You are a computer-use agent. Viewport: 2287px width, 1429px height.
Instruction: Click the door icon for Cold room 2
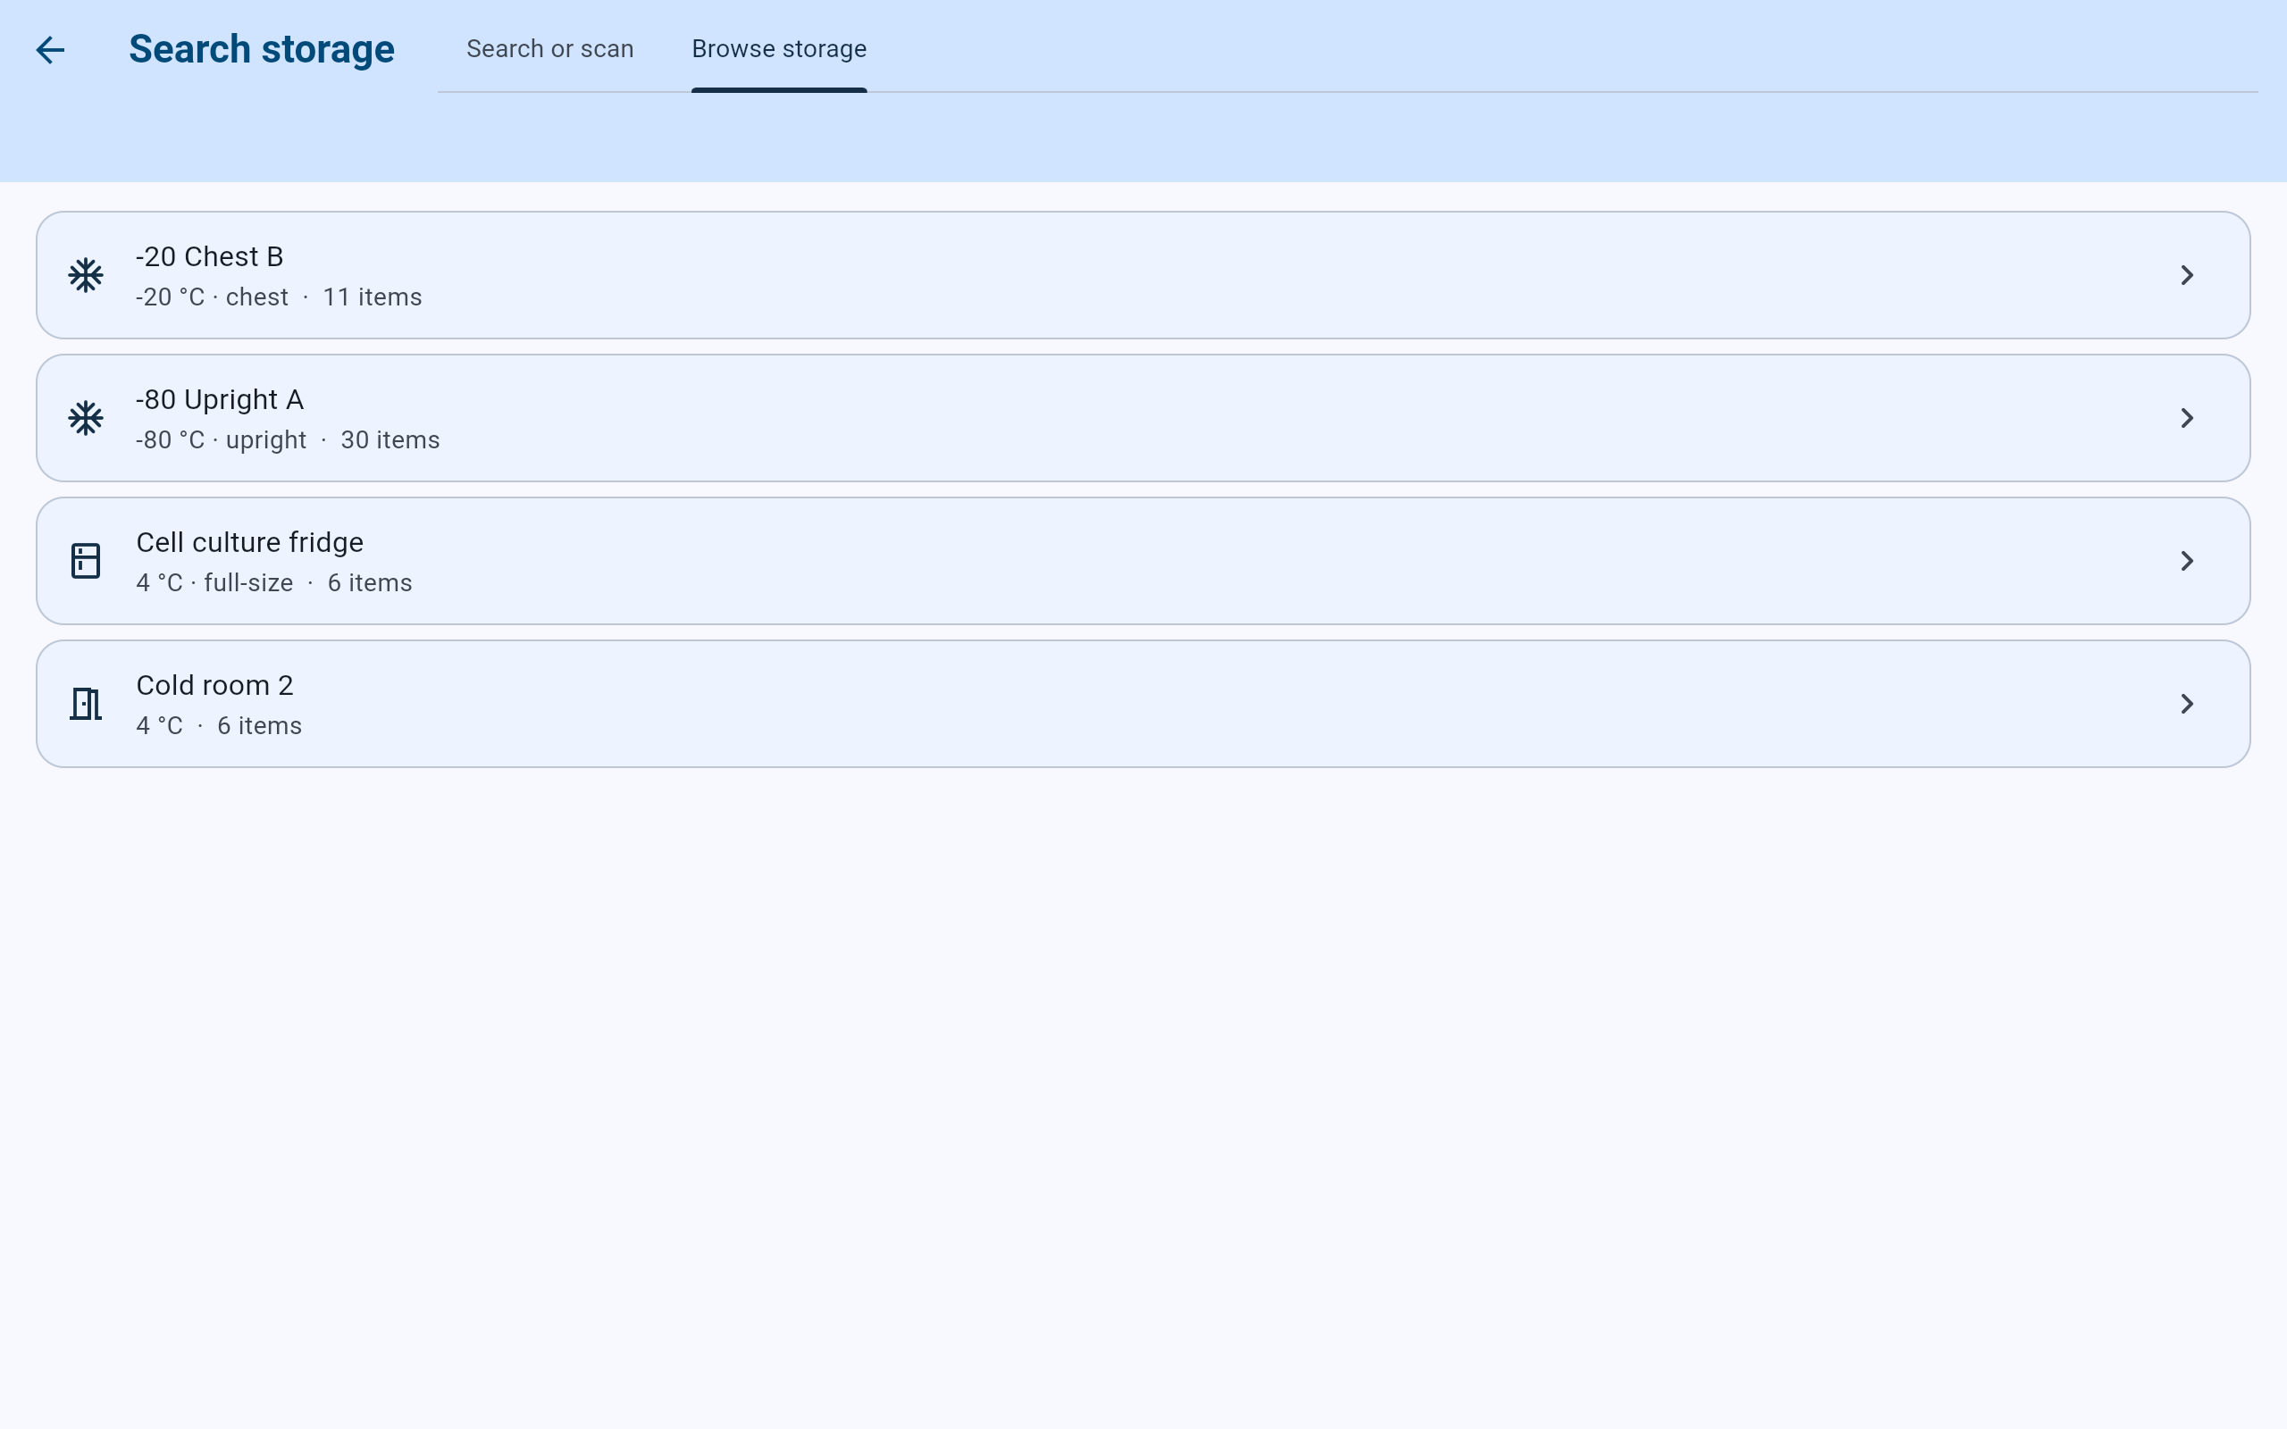pos(86,703)
